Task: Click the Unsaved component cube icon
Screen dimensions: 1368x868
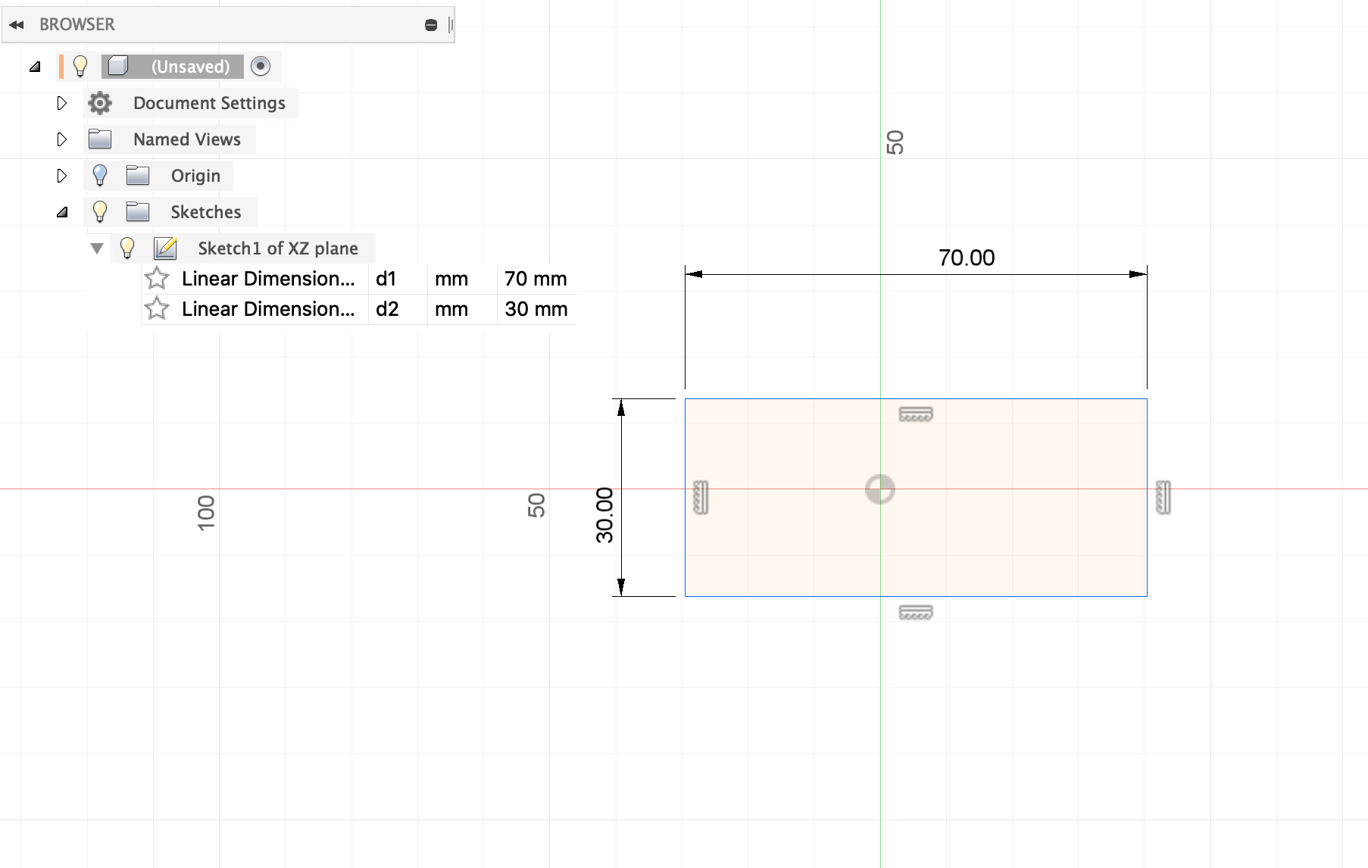Action: coord(117,67)
